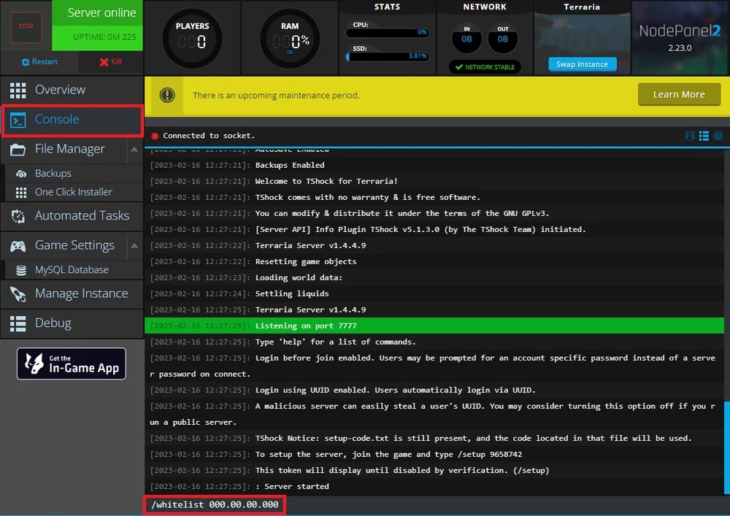This screenshot has width=730, height=516.
Task: Open the One Click Installer
Action: 72,192
